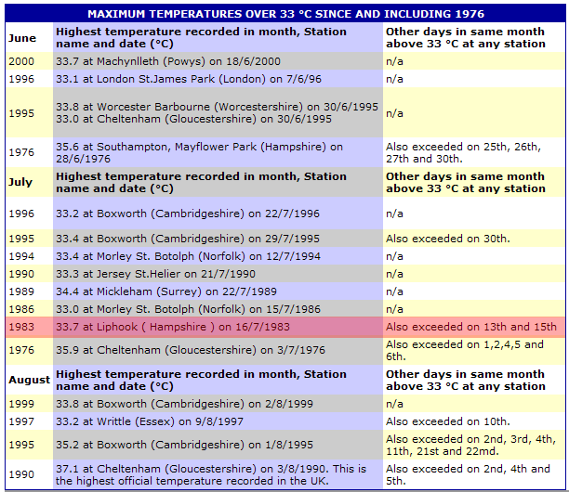Click 'Also exceeded on 10th.' cell
The height and width of the screenshot is (492, 569).
click(x=447, y=422)
